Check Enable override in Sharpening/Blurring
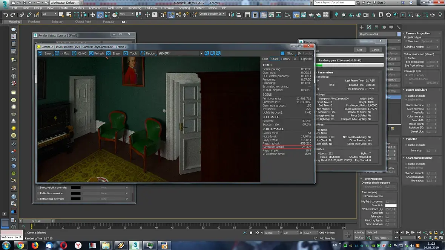Image resolution: width=445 pixels, height=250 pixels. [x=406, y=164]
